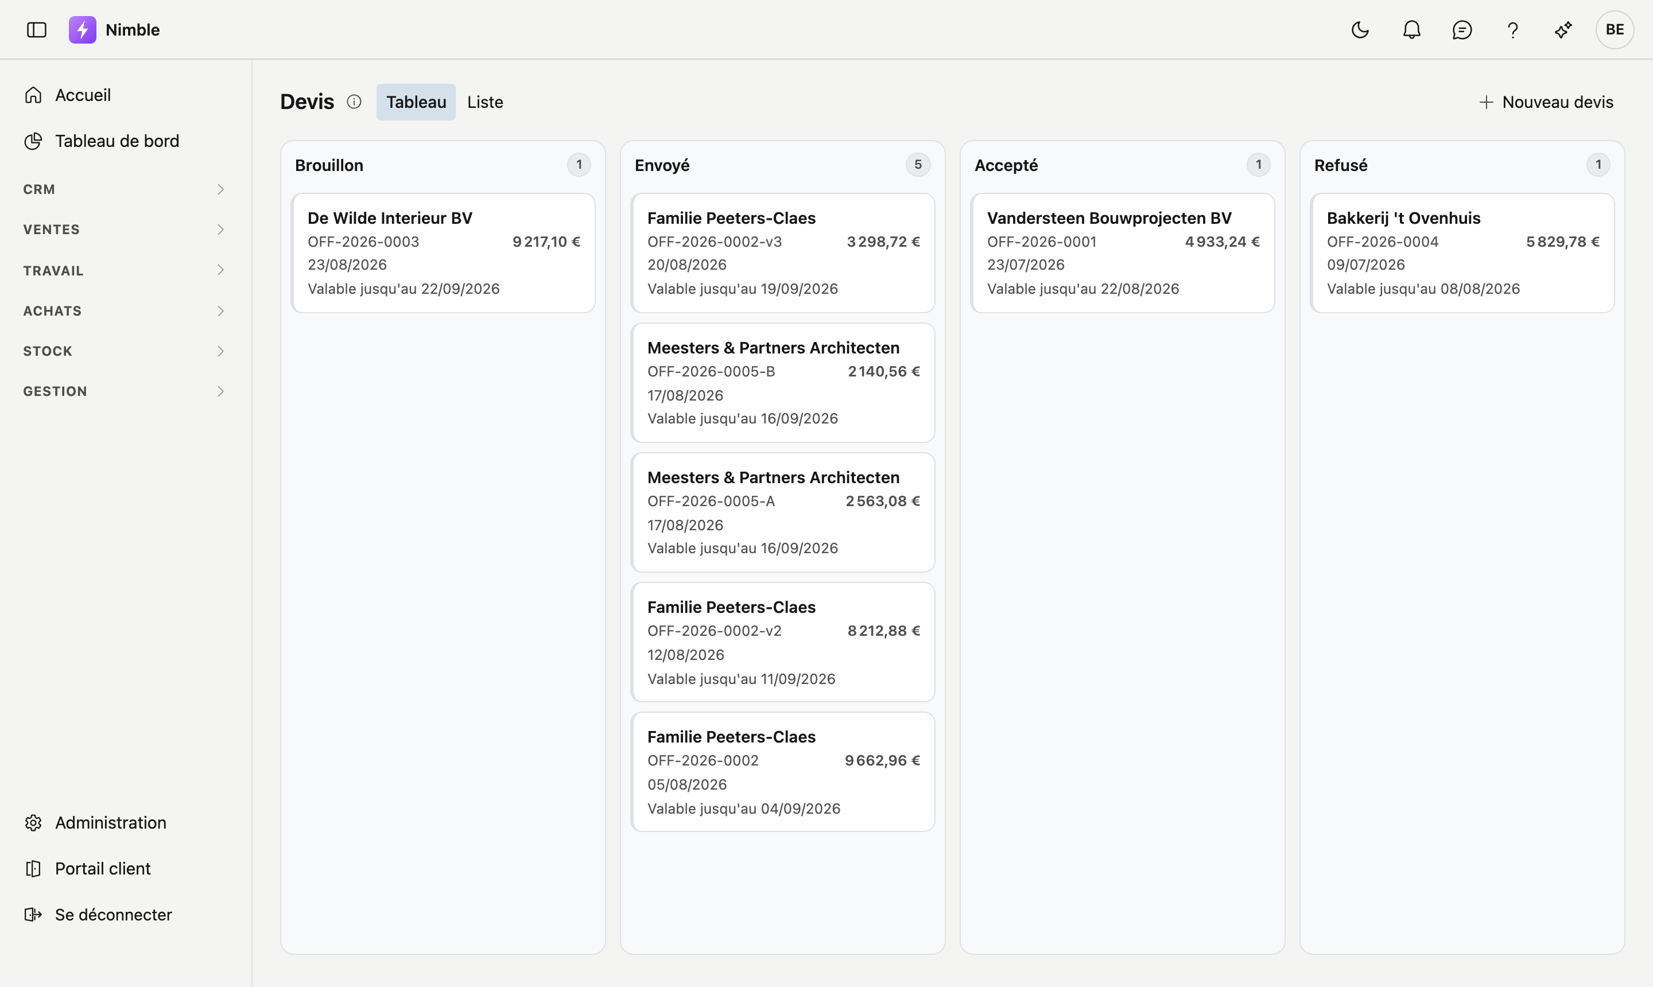The height and width of the screenshot is (987, 1653).
Task: Expand the GESTION section
Action: [126, 391]
